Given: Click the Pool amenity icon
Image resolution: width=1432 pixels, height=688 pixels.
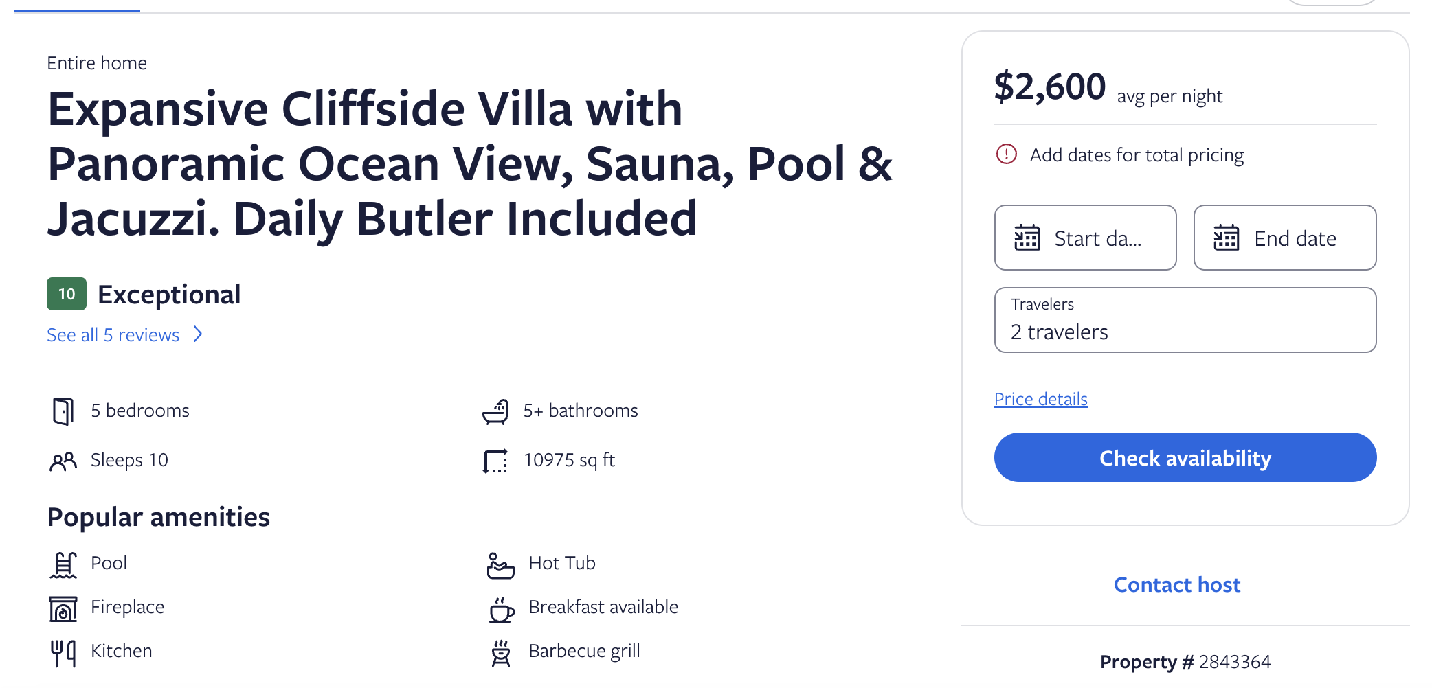Looking at the screenshot, I should (x=63, y=563).
